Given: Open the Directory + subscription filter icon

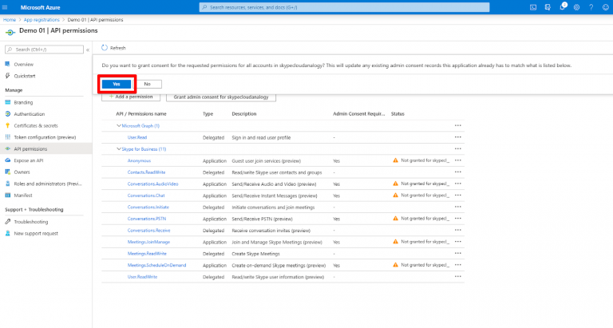Looking at the screenshot, I should coord(548,7).
